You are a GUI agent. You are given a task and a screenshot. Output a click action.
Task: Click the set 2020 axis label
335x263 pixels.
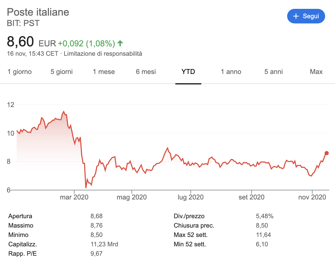252,197
